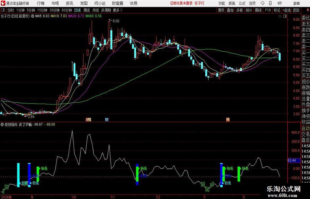The image size is (310, 199).
Task: Click the MA10: 7.03 indicator label
Action: [x=59, y=16]
